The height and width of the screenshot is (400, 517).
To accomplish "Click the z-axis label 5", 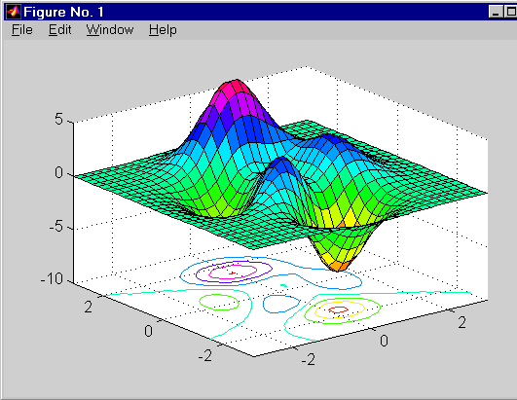I will coord(58,119).
